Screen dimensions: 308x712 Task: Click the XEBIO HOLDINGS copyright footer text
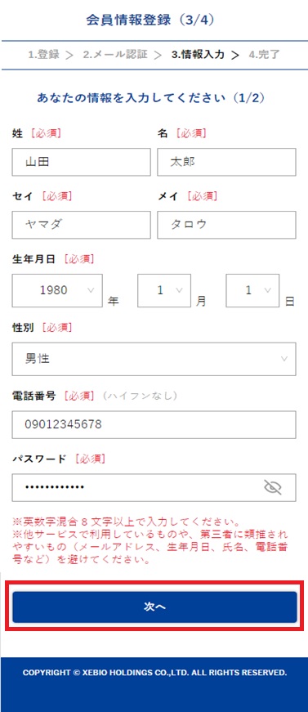click(154, 673)
